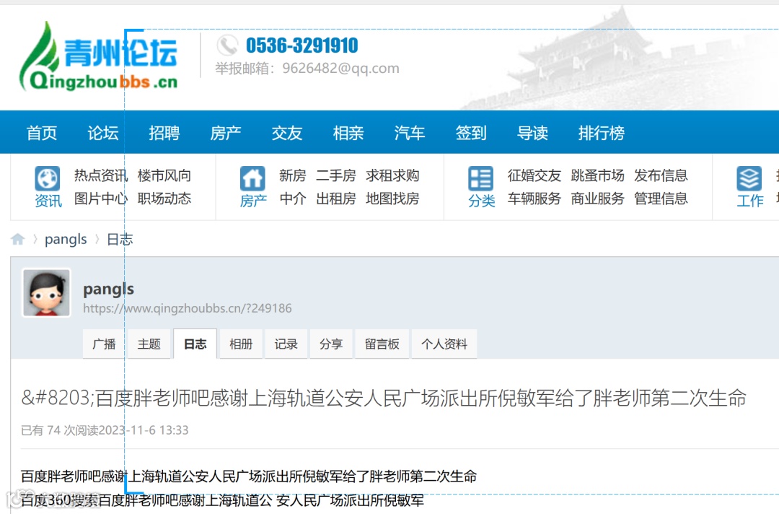This screenshot has width=779, height=514.
Task: Open 交友 in the main navigation
Action: click(286, 133)
